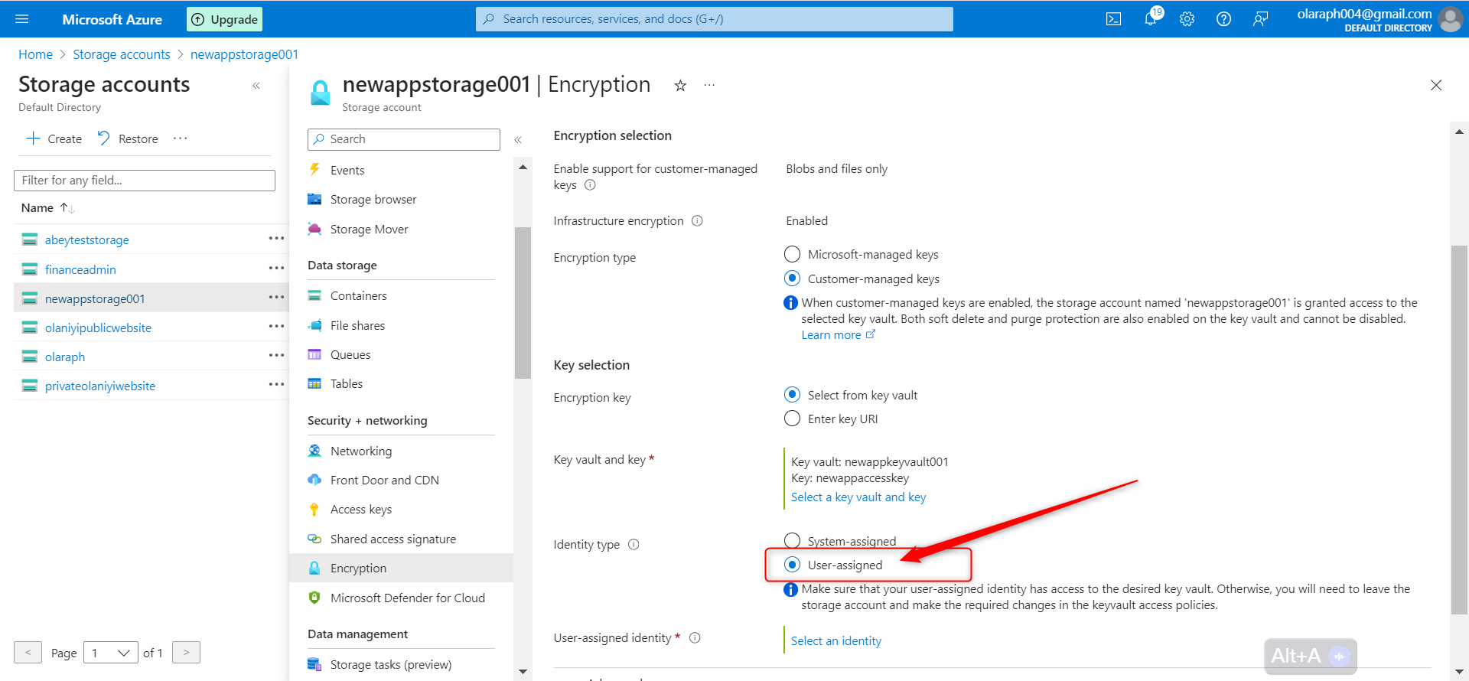Screen dimensions: 1469x681
Task: Choose the Enter key URI radio button
Action: point(793,419)
